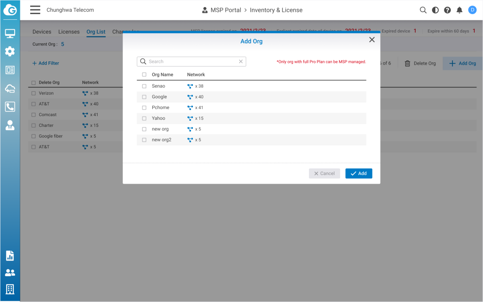The image size is (483, 302).
Task: Check the Yahoo organization checkbox
Action: pyautogui.click(x=144, y=118)
